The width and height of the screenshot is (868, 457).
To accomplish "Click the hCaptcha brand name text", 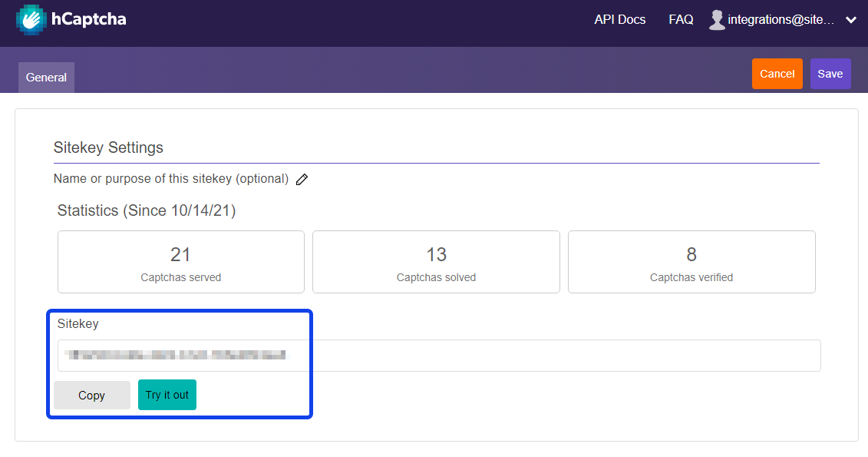I will [x=88, y=19].
